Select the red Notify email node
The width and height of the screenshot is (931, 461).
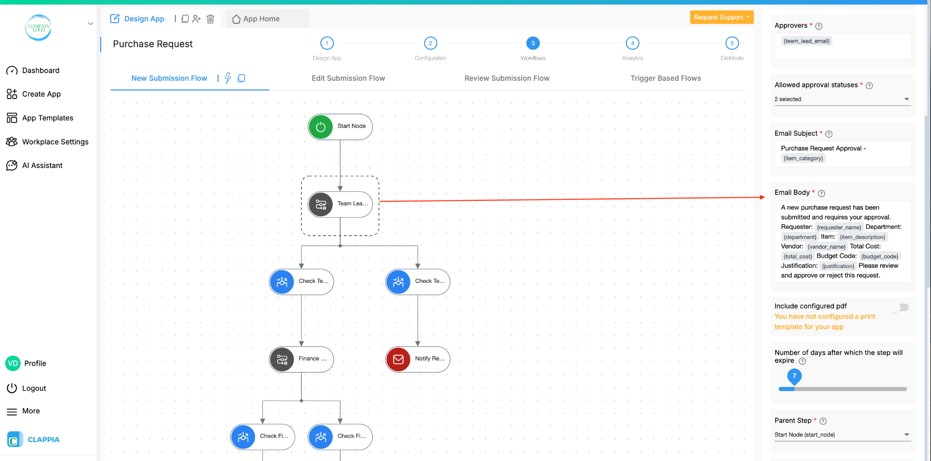416,359
